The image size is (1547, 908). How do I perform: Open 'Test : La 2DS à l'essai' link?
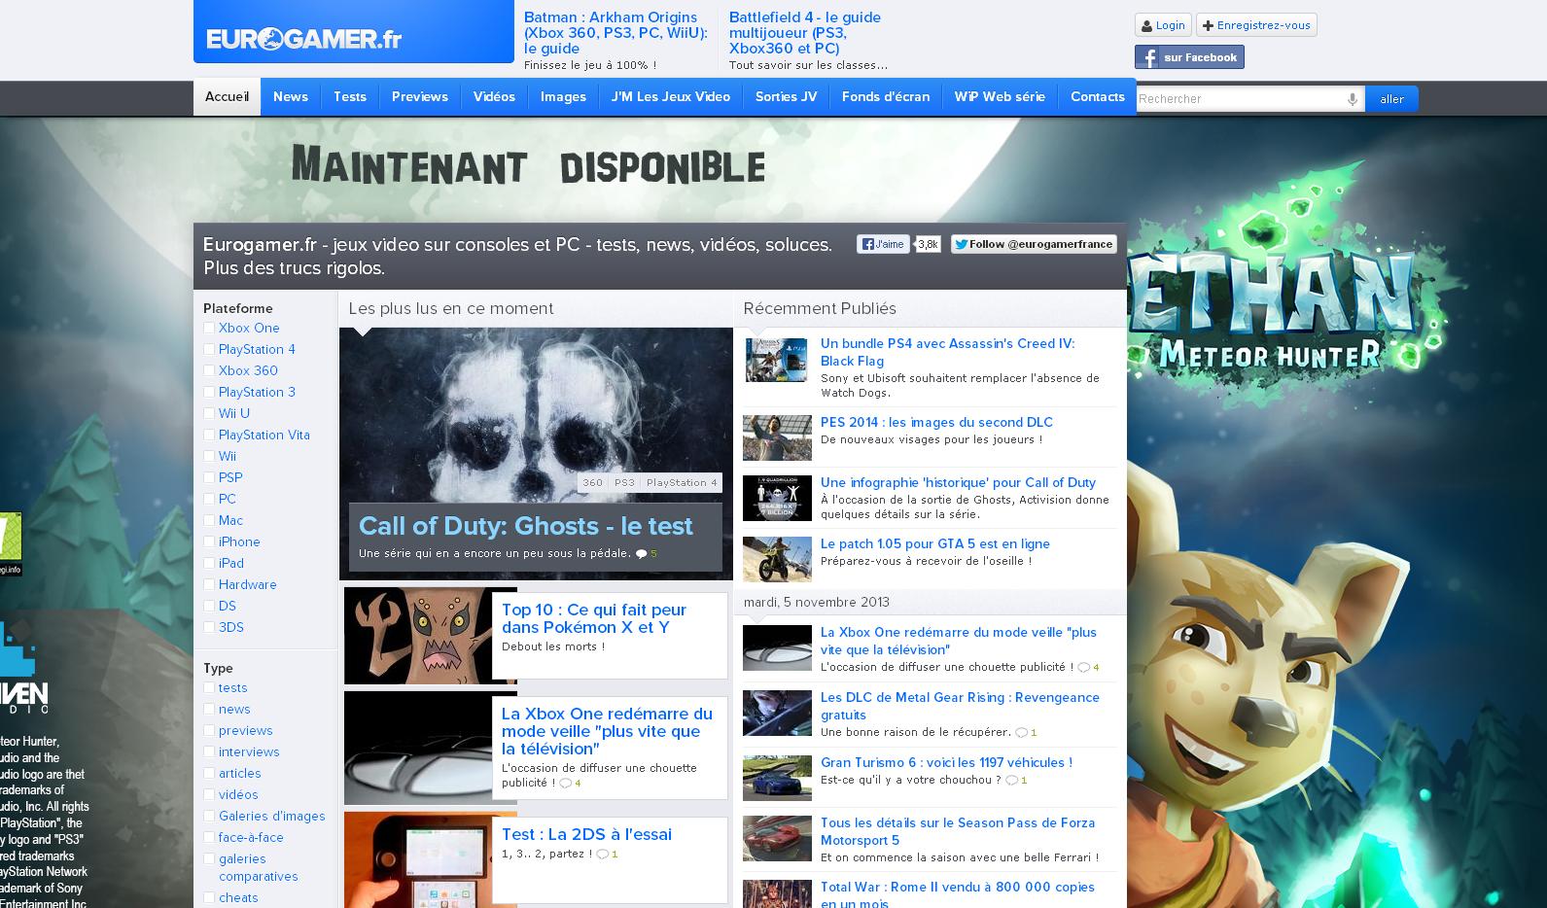[x=586, y=834]
